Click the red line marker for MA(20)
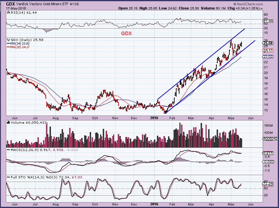The image size is (279, 208). [x=8, y=47]
